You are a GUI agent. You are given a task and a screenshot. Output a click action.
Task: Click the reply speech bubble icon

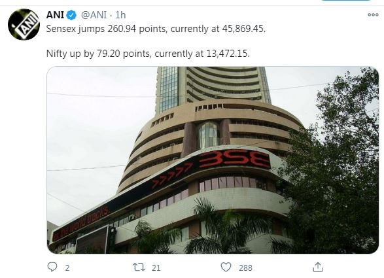point(52,267)
